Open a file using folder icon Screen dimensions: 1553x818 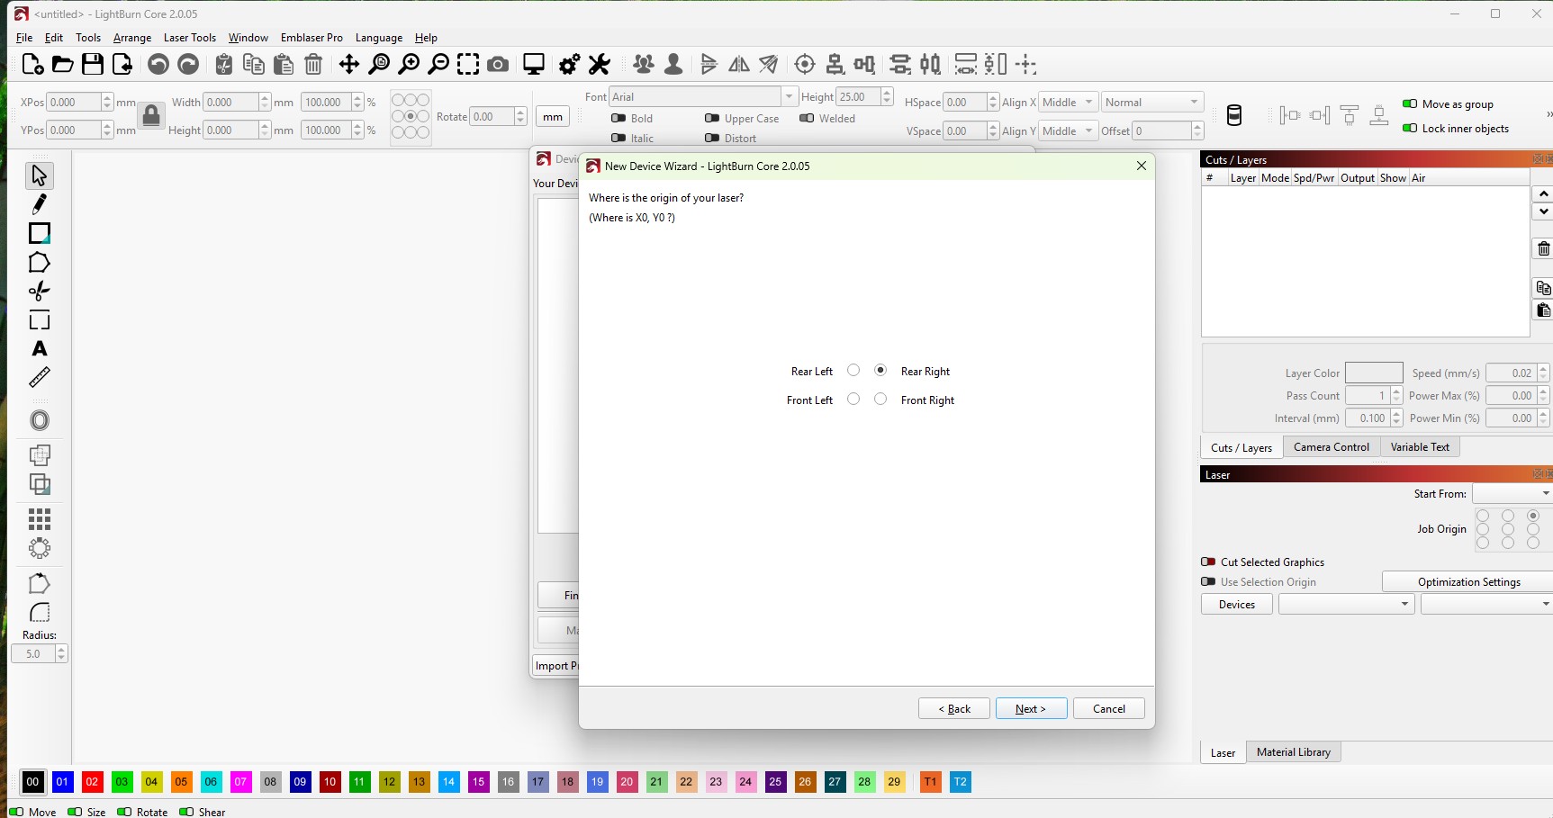click(x=63, y=64)
